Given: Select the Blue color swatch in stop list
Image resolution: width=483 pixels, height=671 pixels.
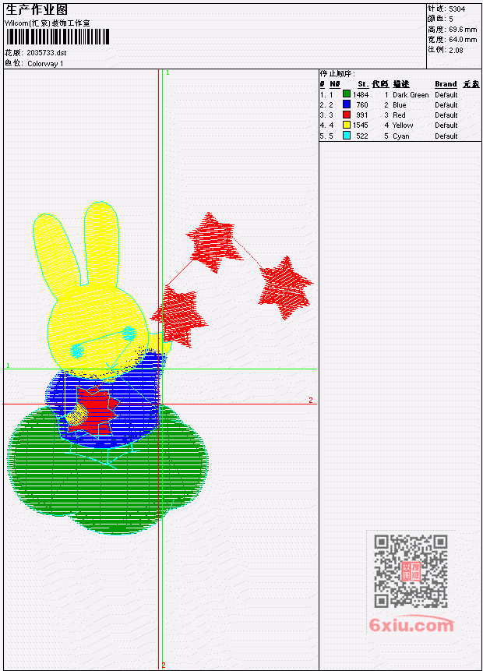Looking at the screenshot, I should click(347, 104).
